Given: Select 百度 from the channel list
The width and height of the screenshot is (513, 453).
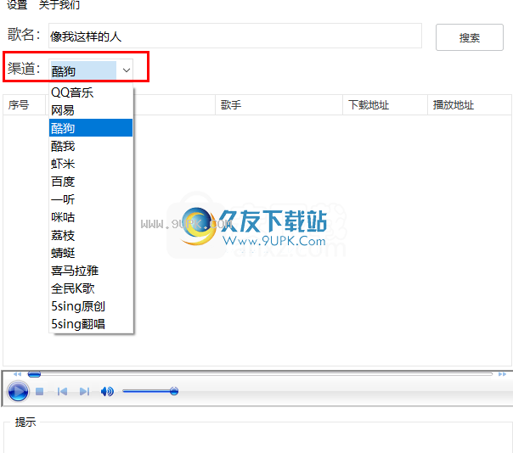Looking at the screenshot, I should click(x=91, y=182).
